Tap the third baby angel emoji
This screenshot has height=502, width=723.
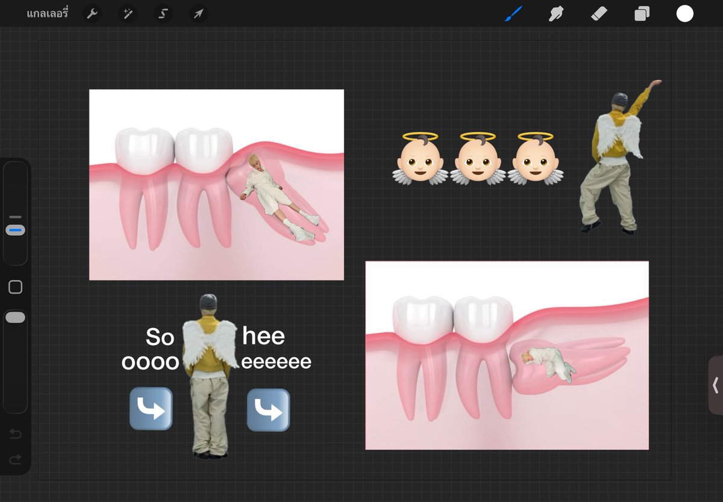pos(535,159)
